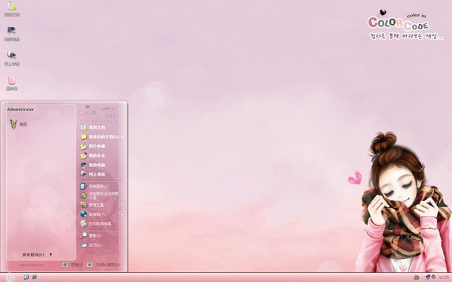
Task: Open My Documents desktop icon
Action: [12, 8]
